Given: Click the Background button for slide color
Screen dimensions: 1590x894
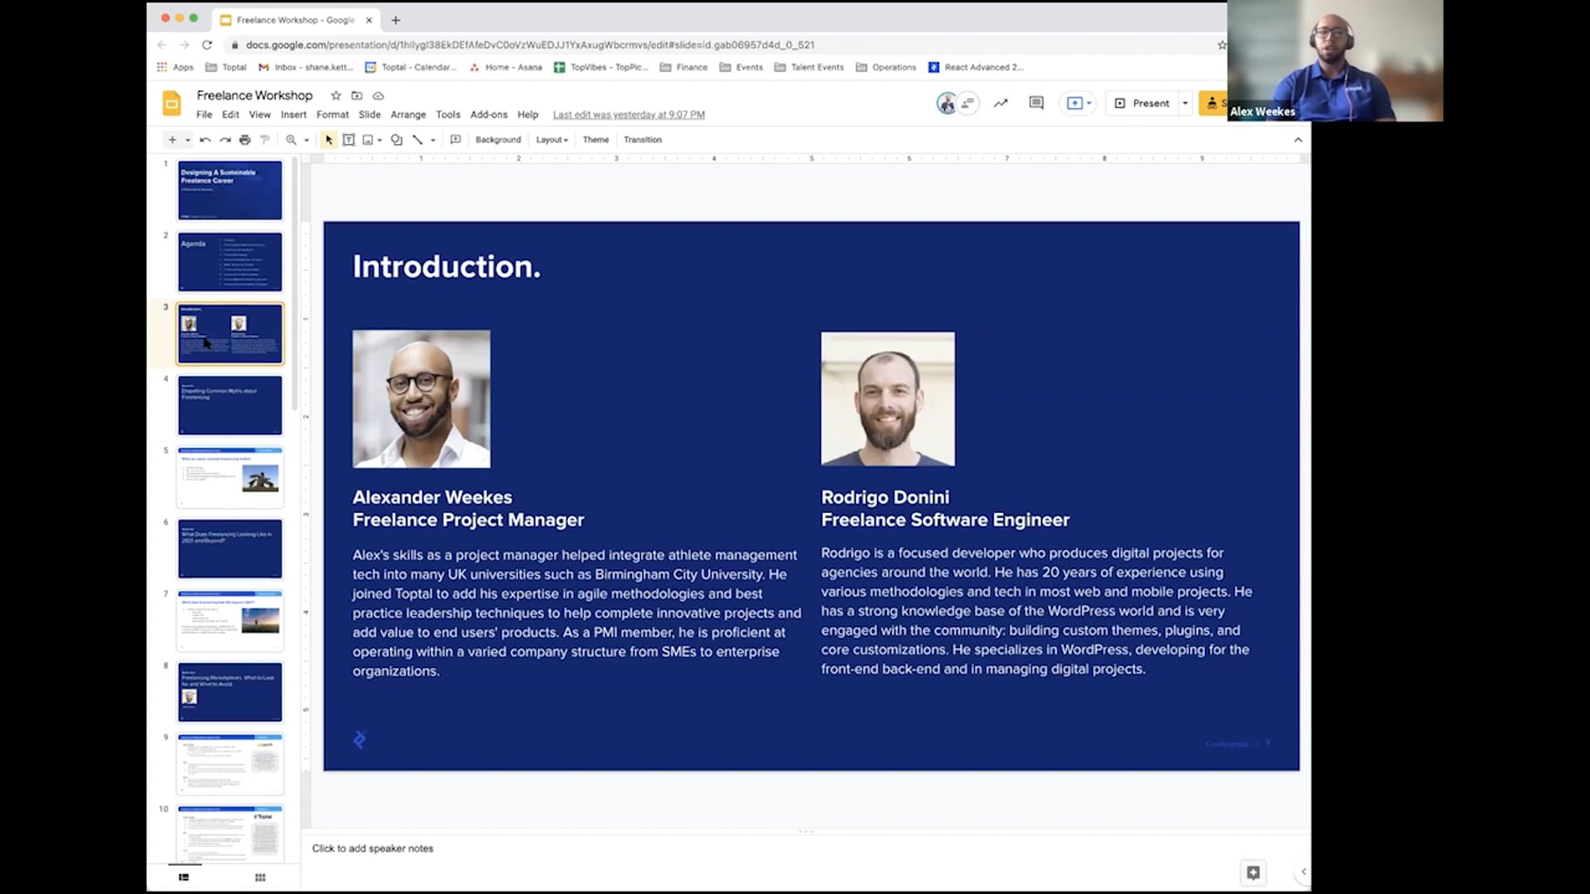Looking at the screenshot, I should pyautogui.click(x=498, y=140).
